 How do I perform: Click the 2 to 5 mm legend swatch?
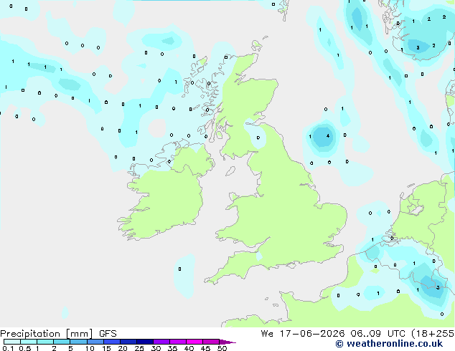pyautogui.click(x=62, y=342)
